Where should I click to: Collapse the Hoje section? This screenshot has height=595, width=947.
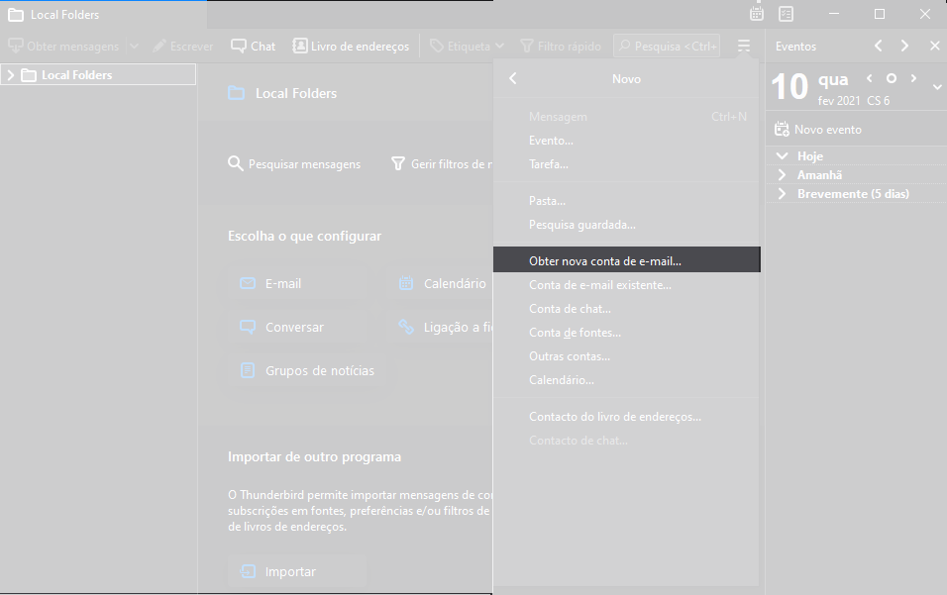[783, 156]
